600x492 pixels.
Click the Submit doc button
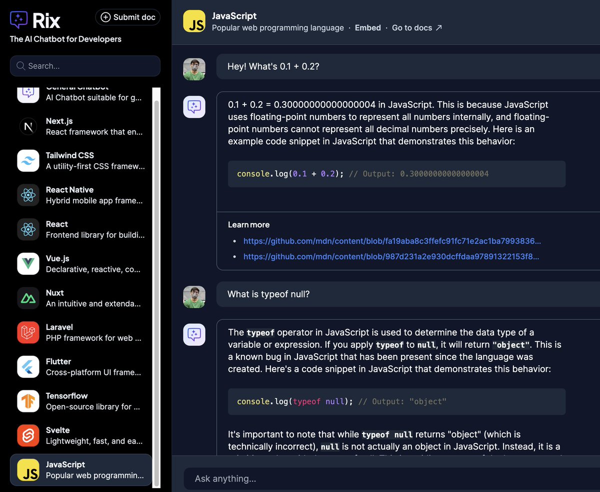tap(128, 17)
